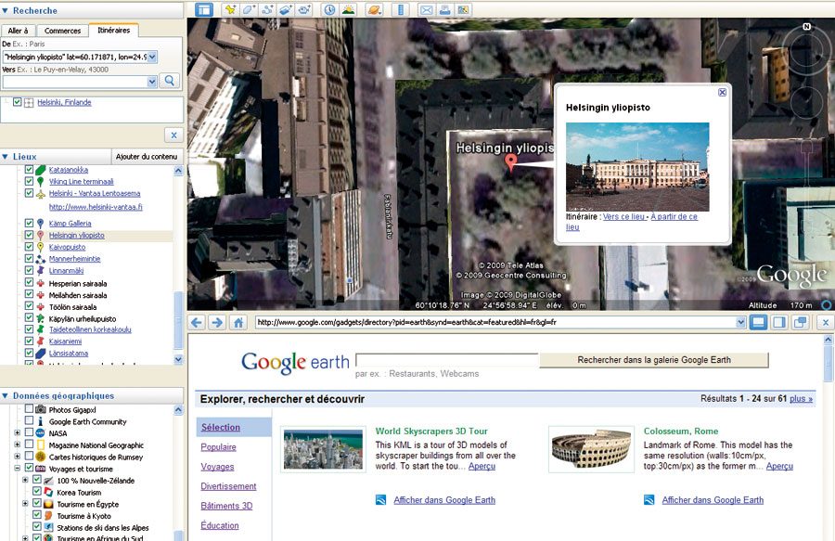The height and width of the screenshot is (541, 835).
Task: Click the 'Vers ce lieu' itinerary link
Action: (x=623, y=216)
